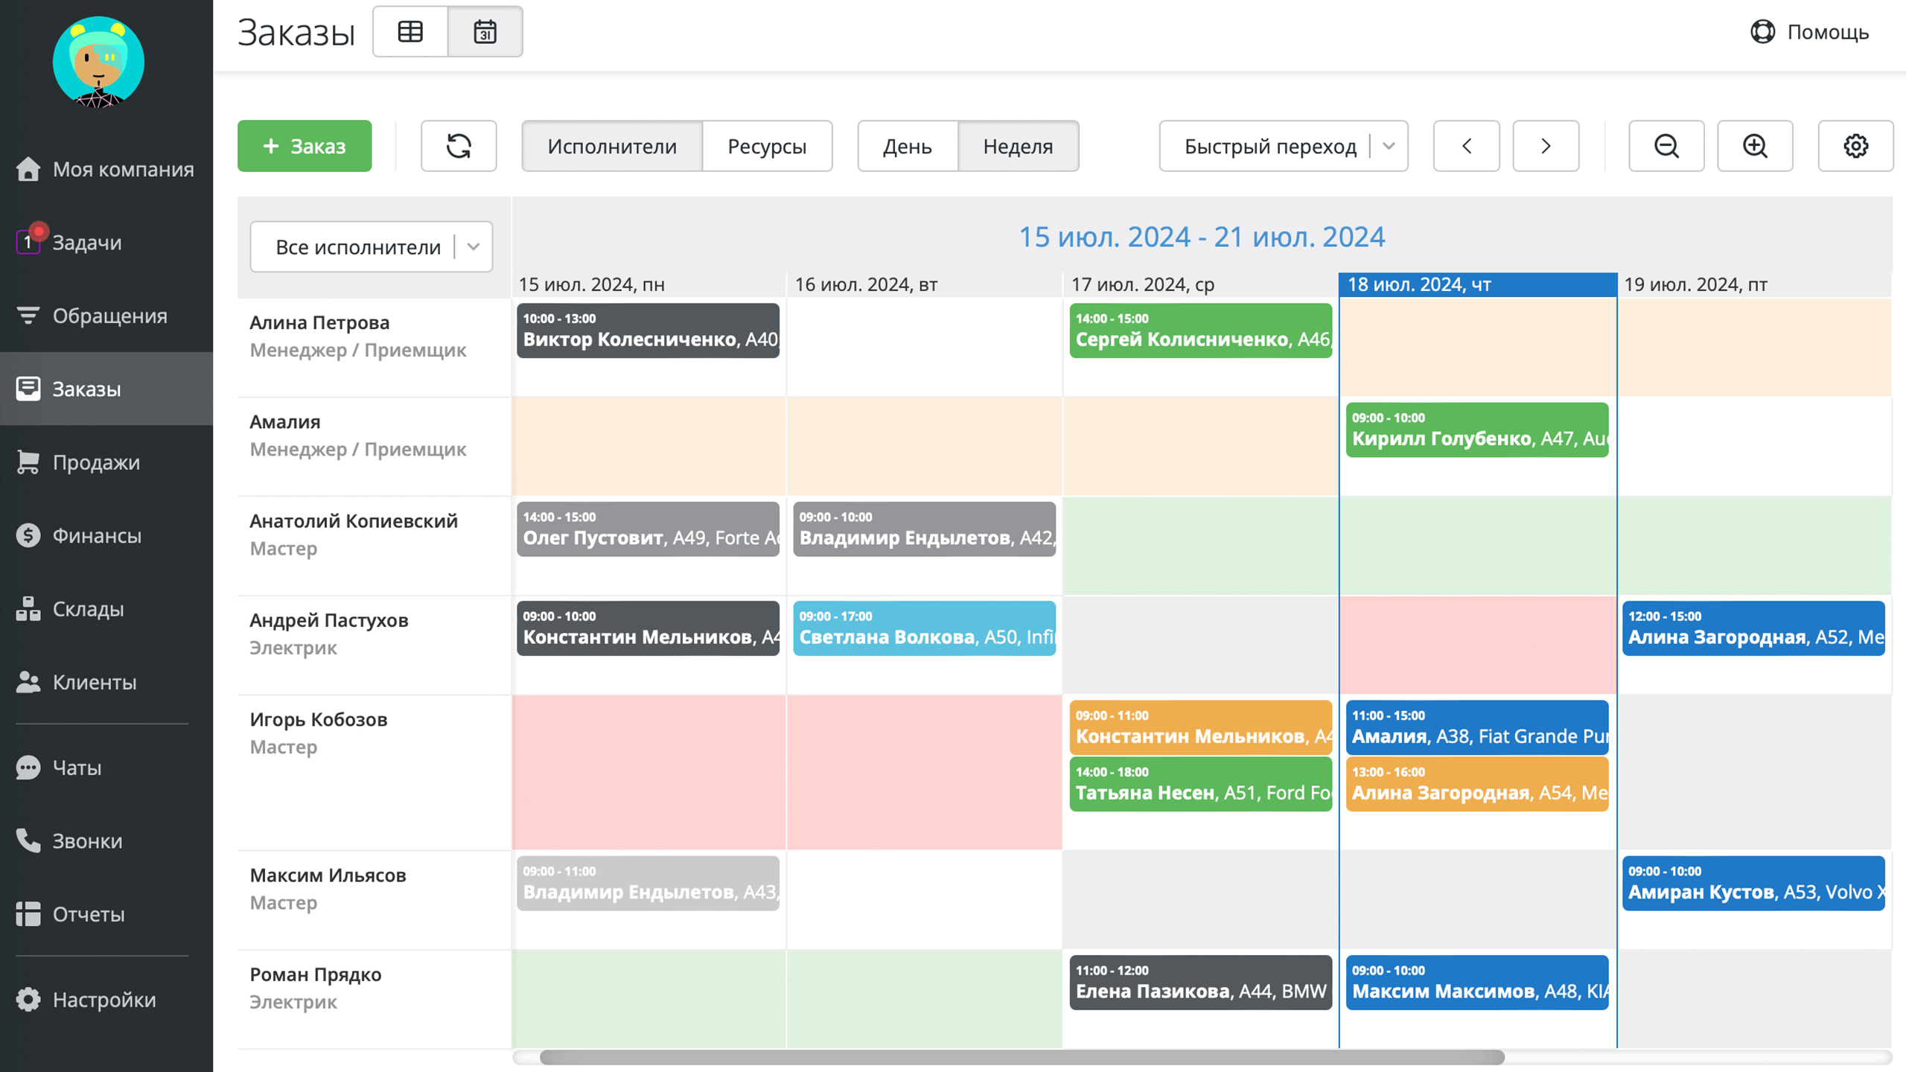
Task: Switch to table view icon
Action: (x=410, y=32)
